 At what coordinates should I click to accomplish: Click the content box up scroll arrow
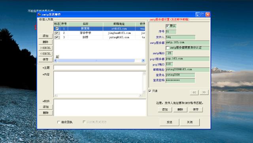tap(144, 73)
